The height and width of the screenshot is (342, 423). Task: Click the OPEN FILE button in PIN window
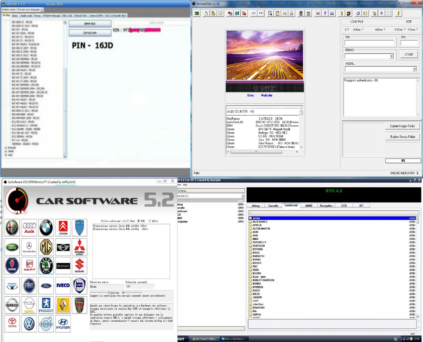(90, 24)
